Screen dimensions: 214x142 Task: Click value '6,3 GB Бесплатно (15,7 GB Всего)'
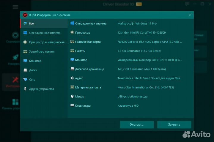pos(139,51)
